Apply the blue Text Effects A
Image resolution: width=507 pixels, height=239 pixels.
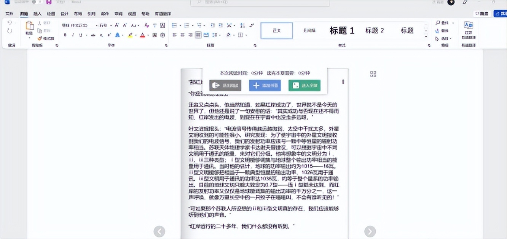117,35
